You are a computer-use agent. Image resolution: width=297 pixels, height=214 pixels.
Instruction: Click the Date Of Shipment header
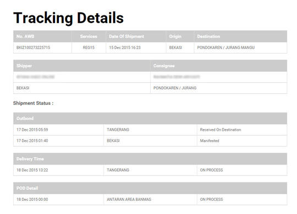127,36
